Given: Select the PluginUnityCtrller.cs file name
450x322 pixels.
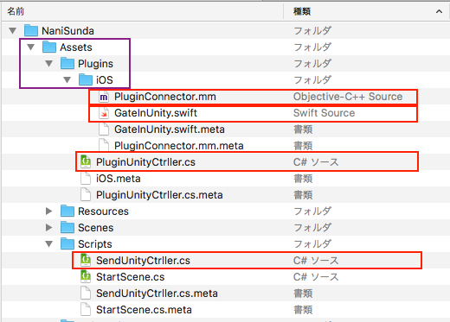Looking at the screenshot, I should click(x=145, y=162).
